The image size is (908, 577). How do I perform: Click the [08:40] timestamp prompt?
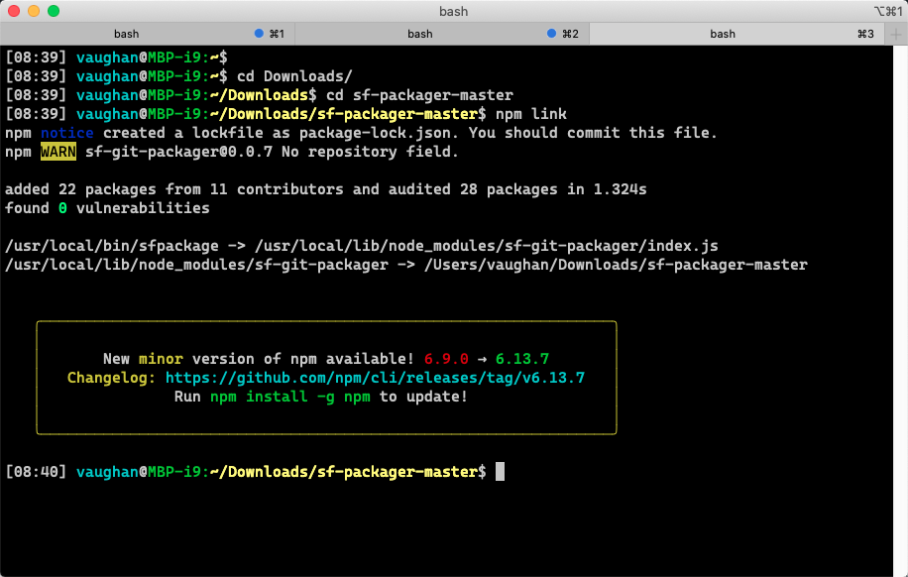coord(36,472)
